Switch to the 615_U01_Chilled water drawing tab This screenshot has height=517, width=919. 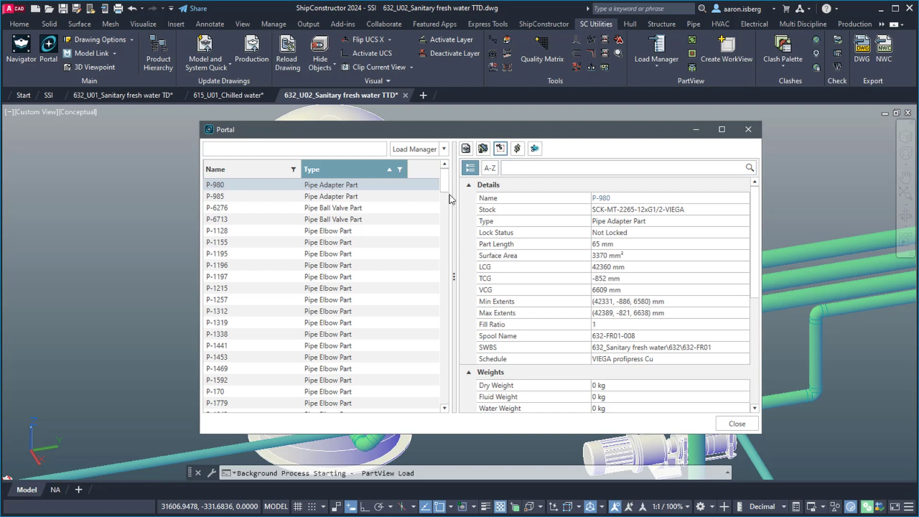pos(228,95)
